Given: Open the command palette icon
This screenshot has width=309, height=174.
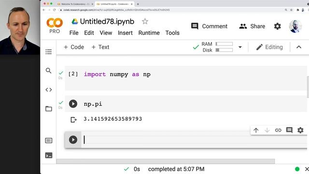Looking at the screenshot, I should tap(48, 141).
